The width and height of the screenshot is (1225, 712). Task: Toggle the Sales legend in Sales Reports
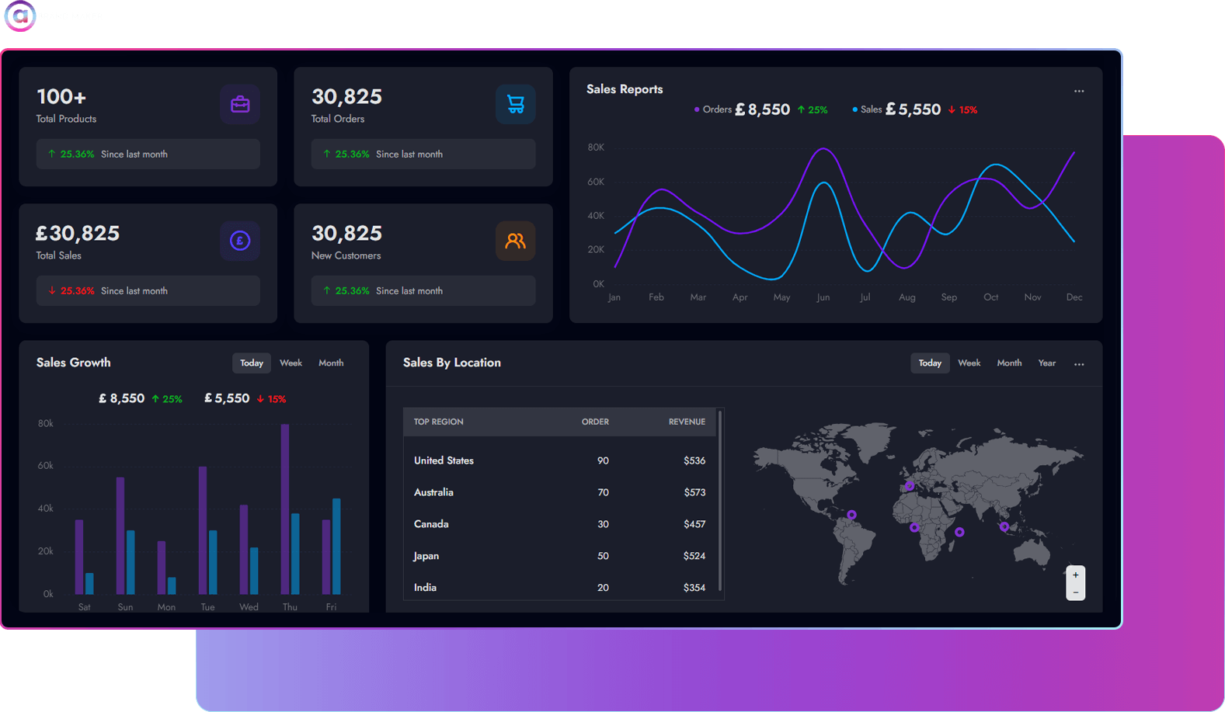(x=868, y=109)
